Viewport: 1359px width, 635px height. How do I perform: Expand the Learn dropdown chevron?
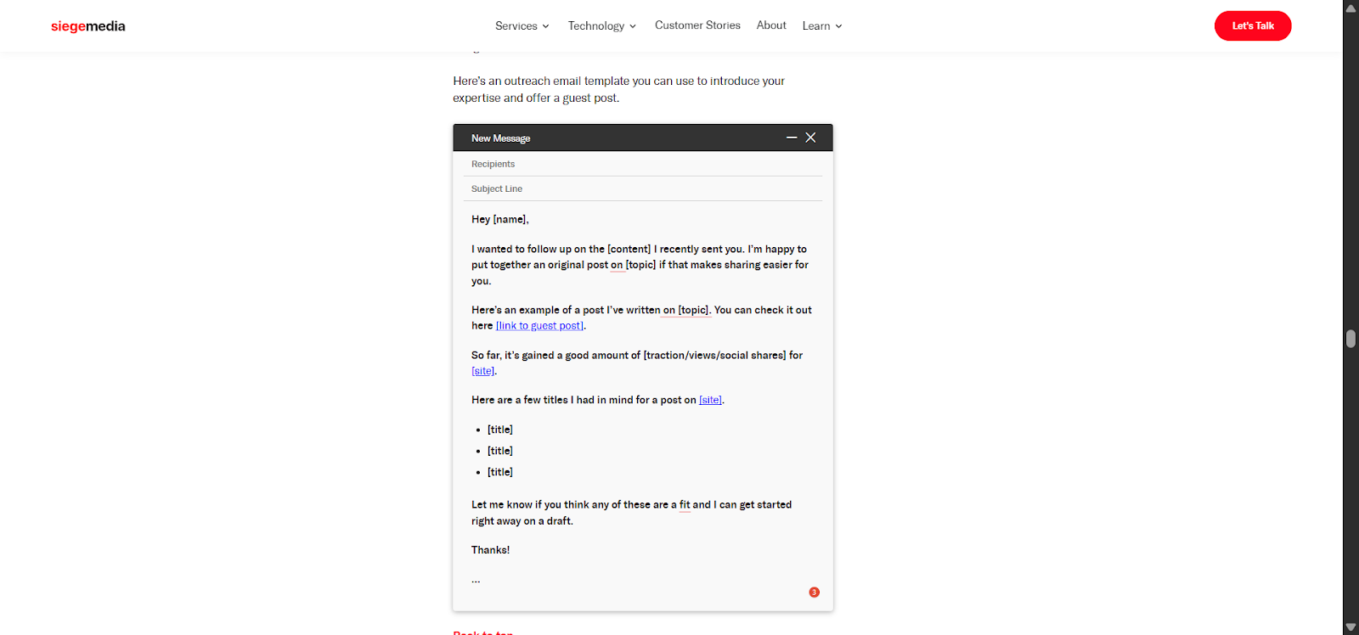click(837, 25)
